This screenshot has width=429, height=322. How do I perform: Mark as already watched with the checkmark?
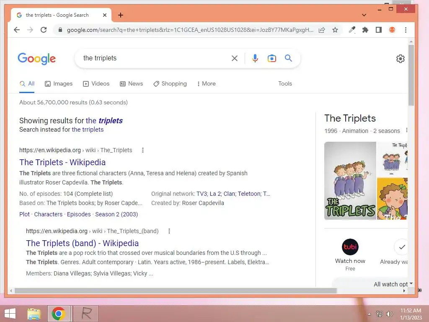(x=401, y=247)
